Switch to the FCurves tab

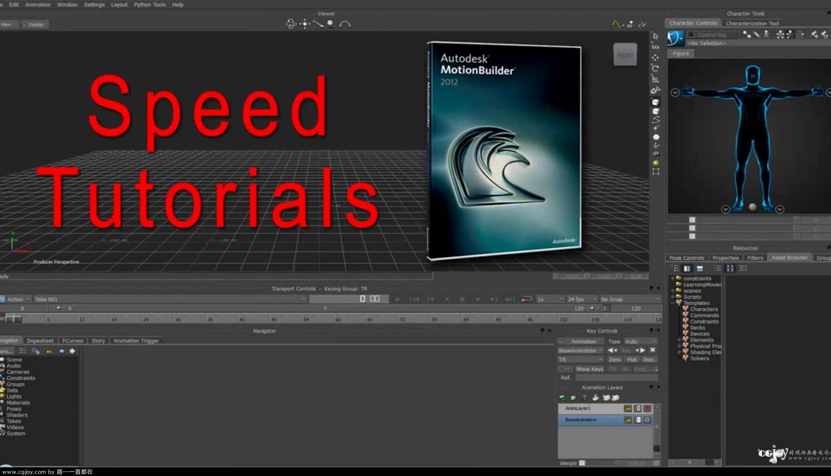(x=72, y=341)
